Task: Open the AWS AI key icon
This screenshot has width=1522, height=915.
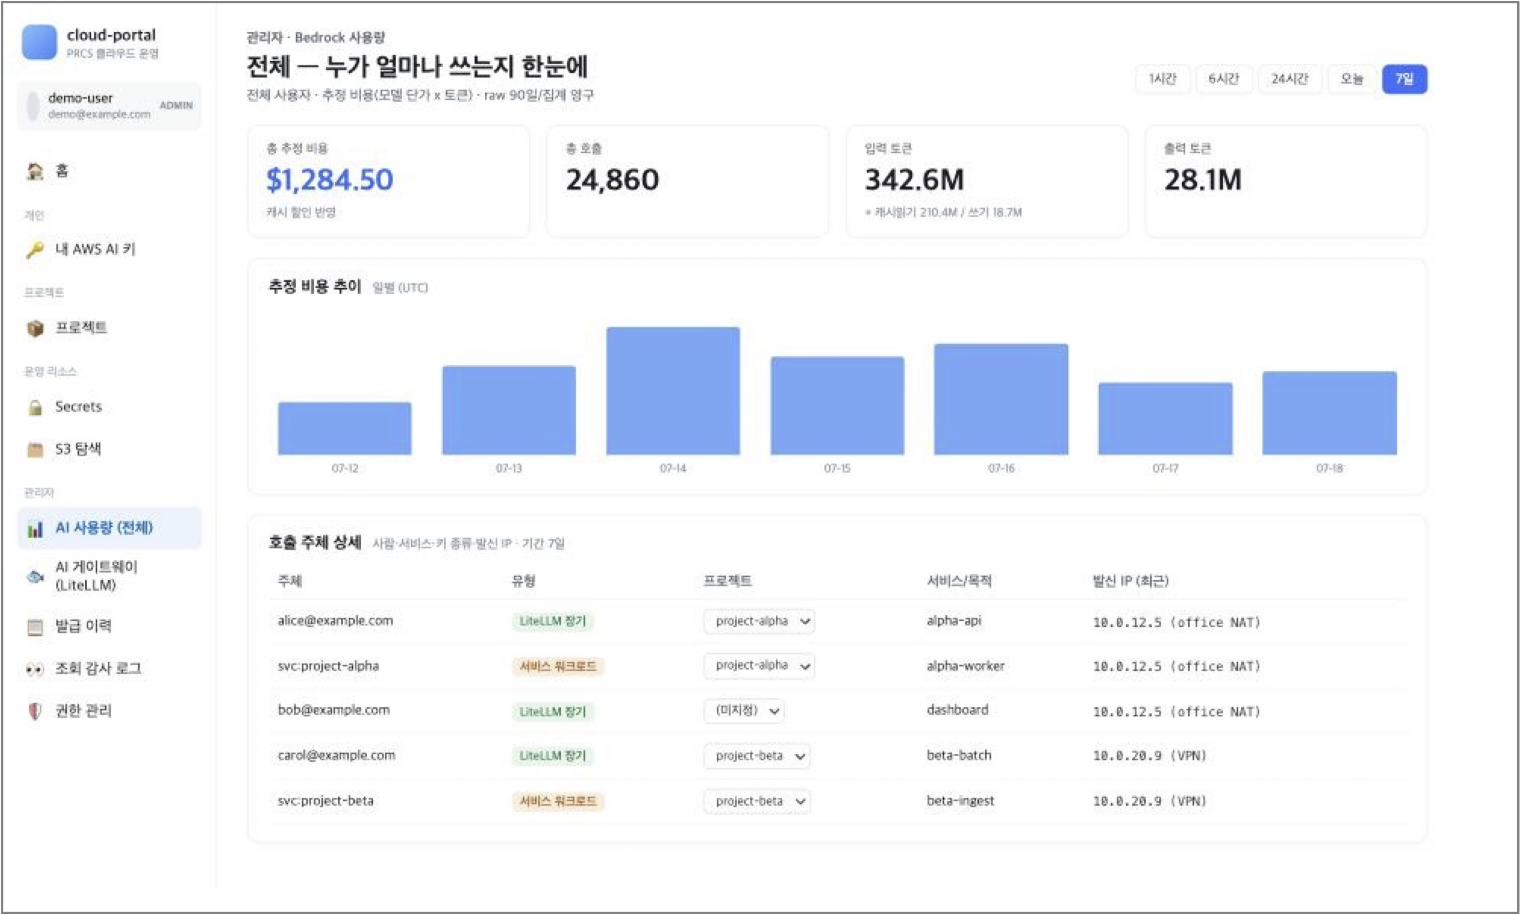Action: [x=35, y=250]
